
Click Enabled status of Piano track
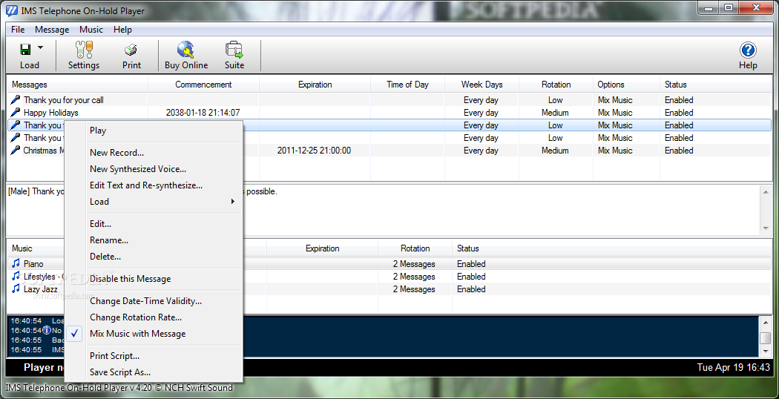pos(471,264)
